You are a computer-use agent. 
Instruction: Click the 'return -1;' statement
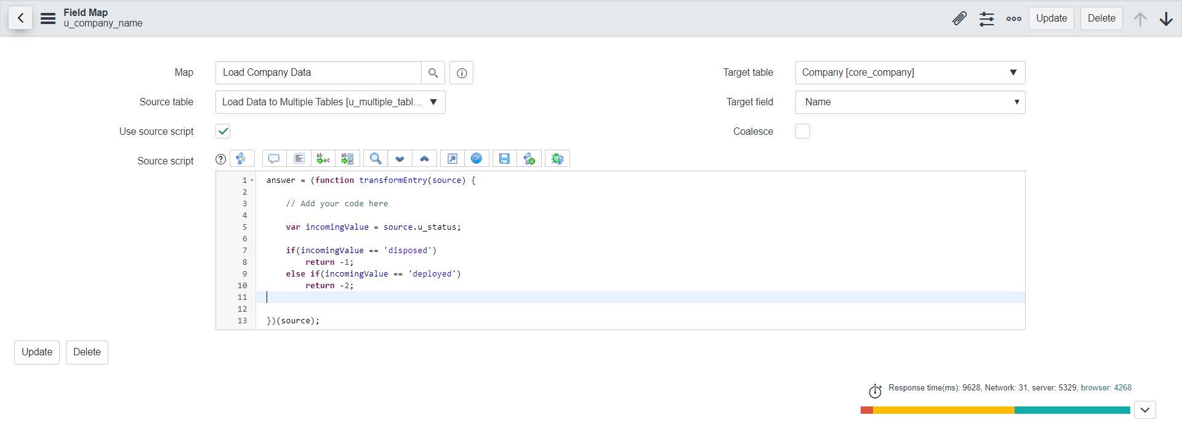[329, 262]
